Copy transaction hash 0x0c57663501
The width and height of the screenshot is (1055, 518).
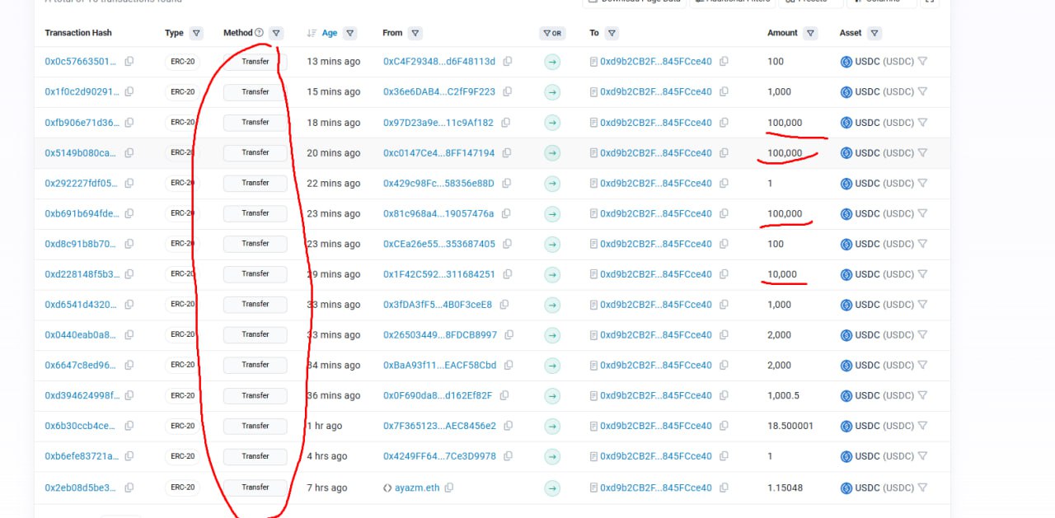click(x=129, y=62)
